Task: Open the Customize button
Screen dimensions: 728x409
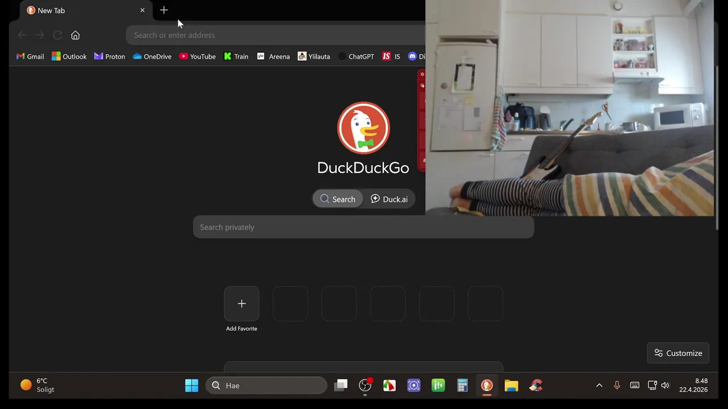Action: coord(678,353)
